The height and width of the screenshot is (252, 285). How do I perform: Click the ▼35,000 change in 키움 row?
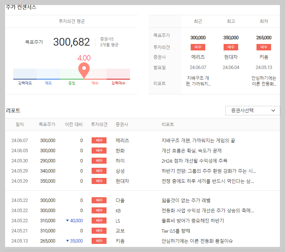[x=75, y=241]
